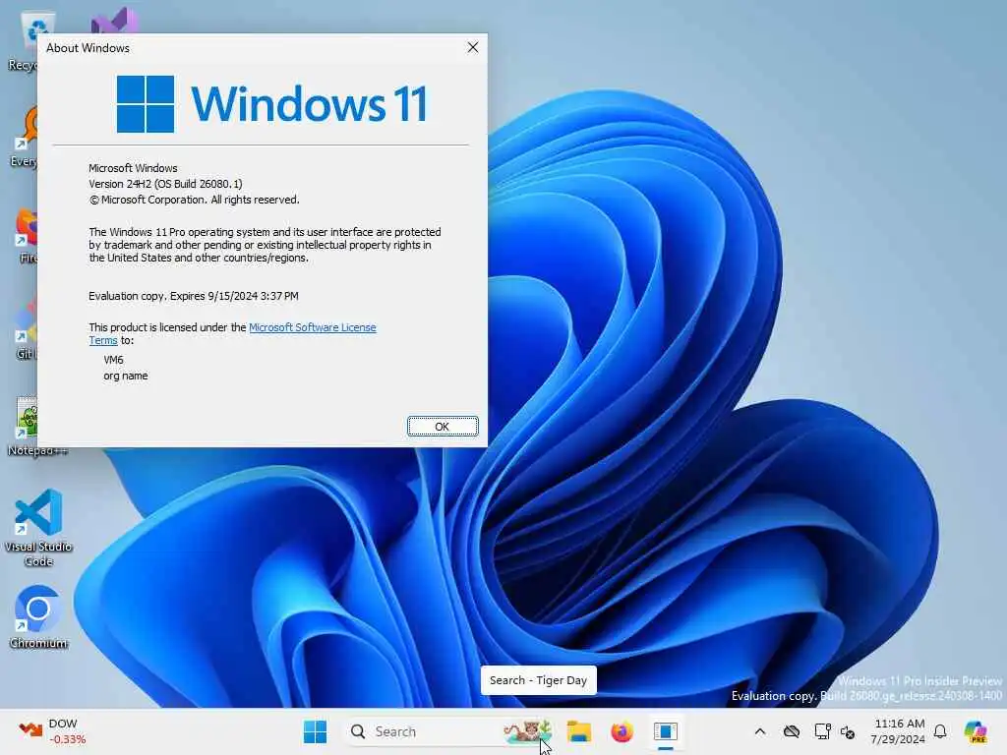The width and height of the screenshot is (1007, 755).
Task: Click the DOW -0.33% value
Action: pos(67,739)
